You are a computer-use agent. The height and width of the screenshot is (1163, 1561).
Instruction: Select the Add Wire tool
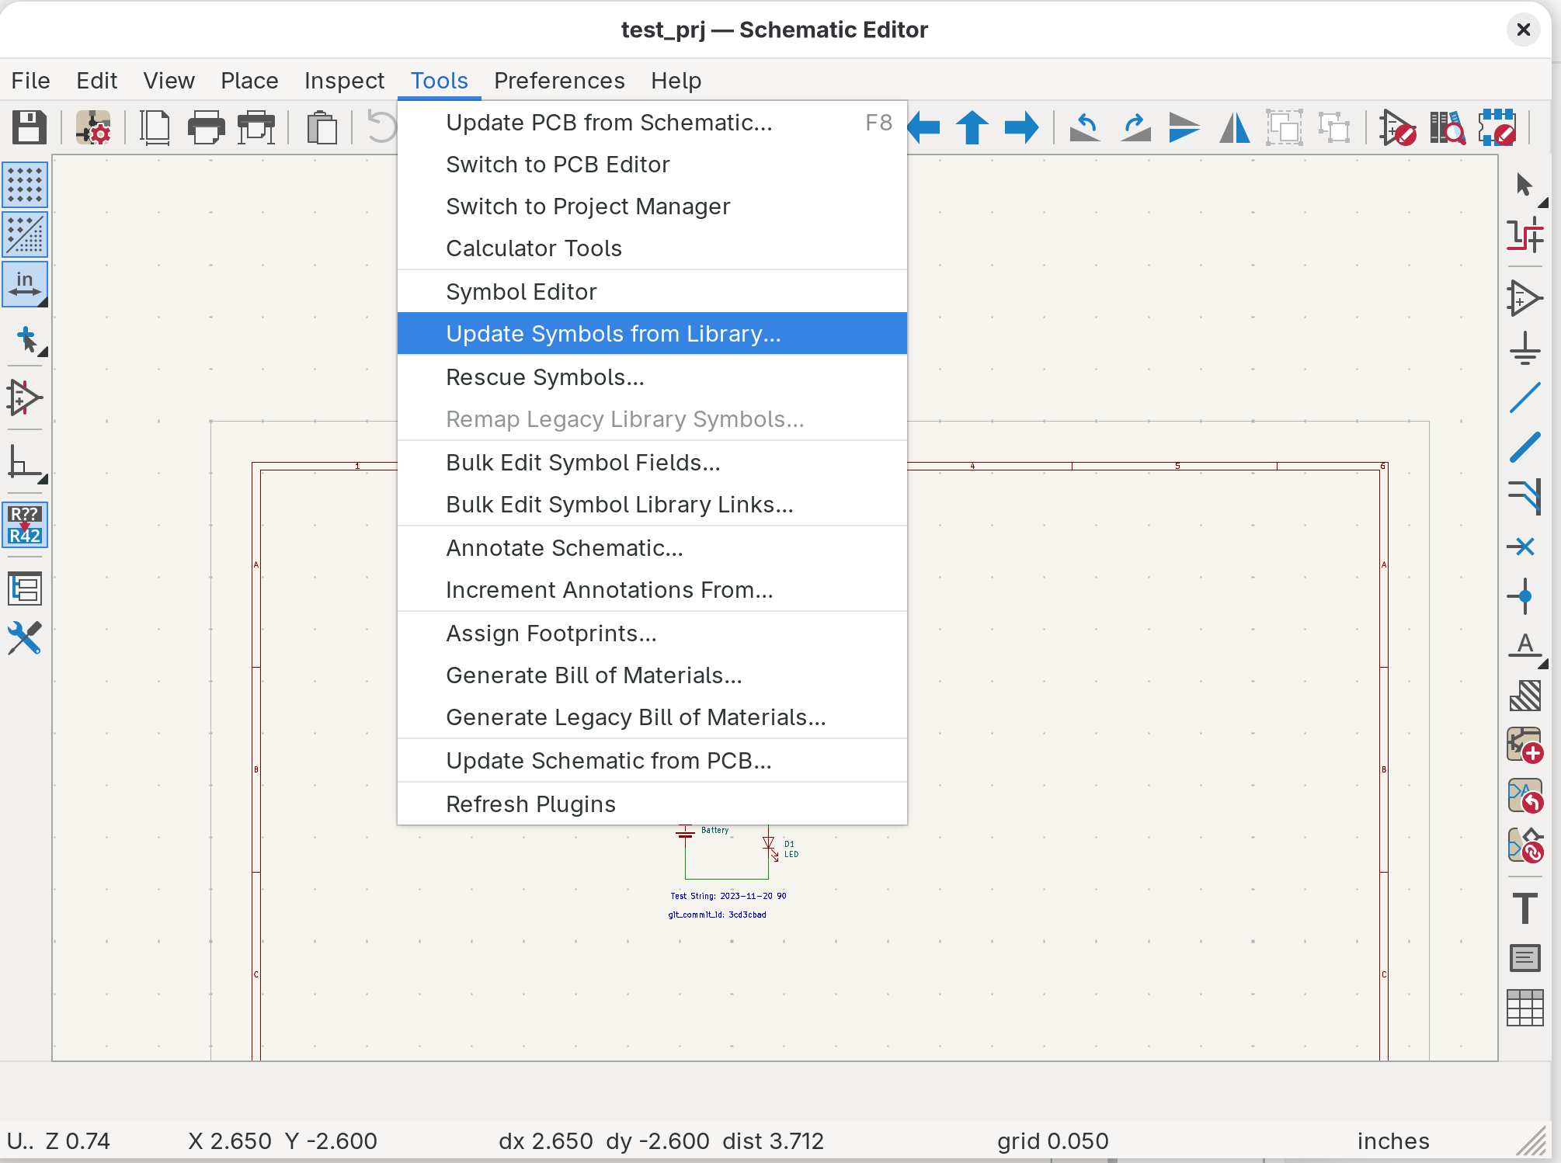[1524, 398]
